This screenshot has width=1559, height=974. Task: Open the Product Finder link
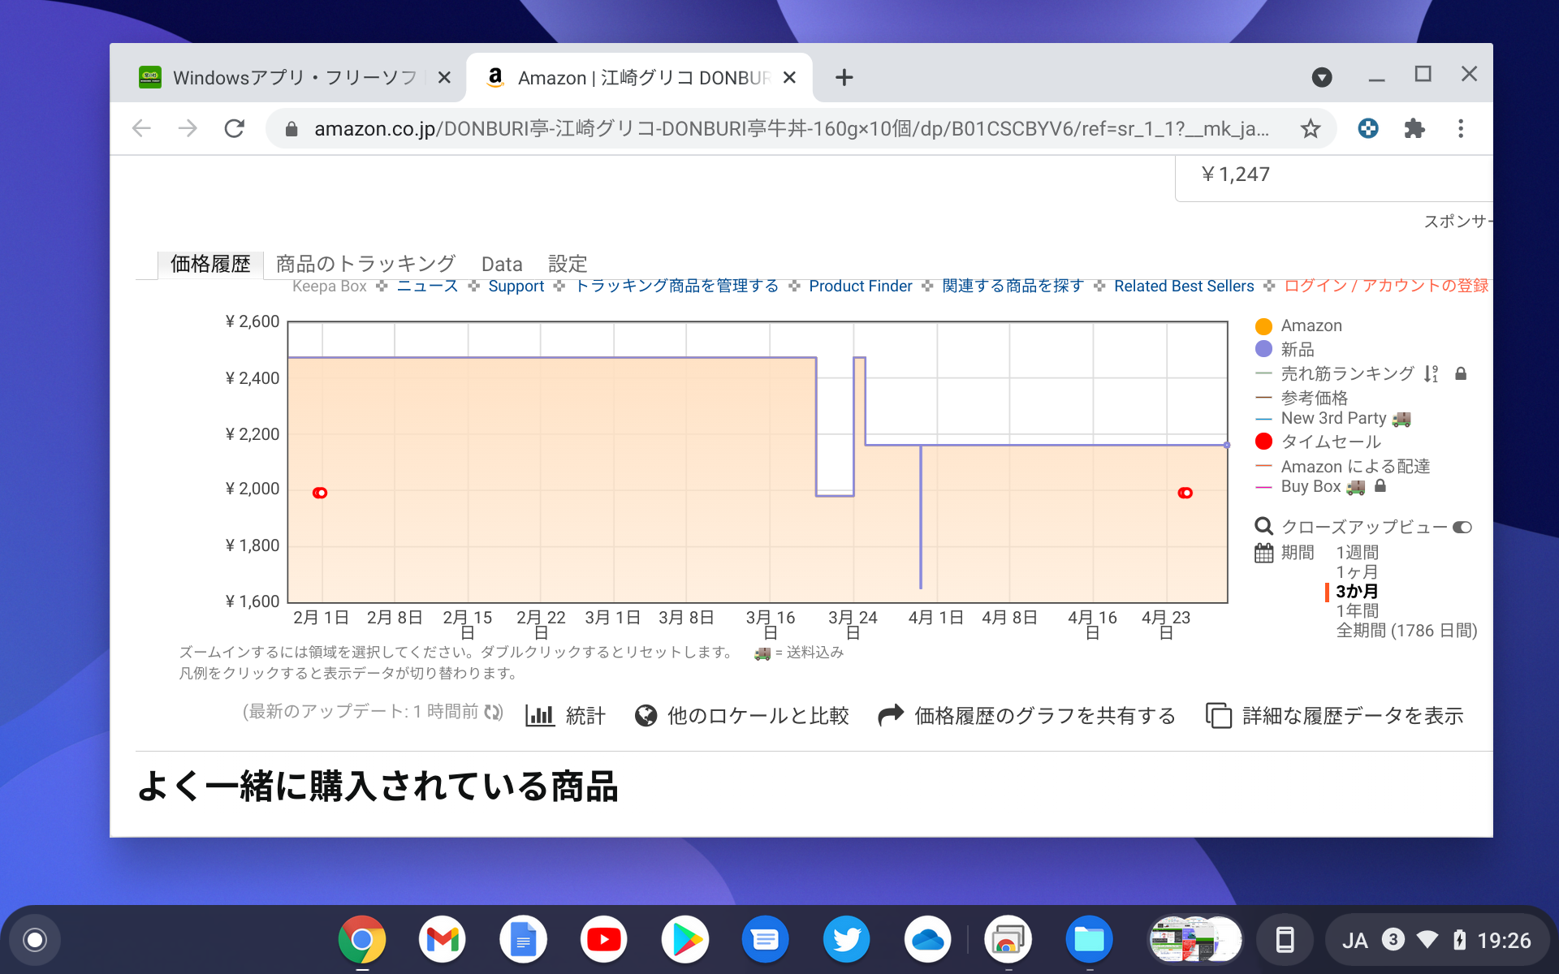coord(860,286)
